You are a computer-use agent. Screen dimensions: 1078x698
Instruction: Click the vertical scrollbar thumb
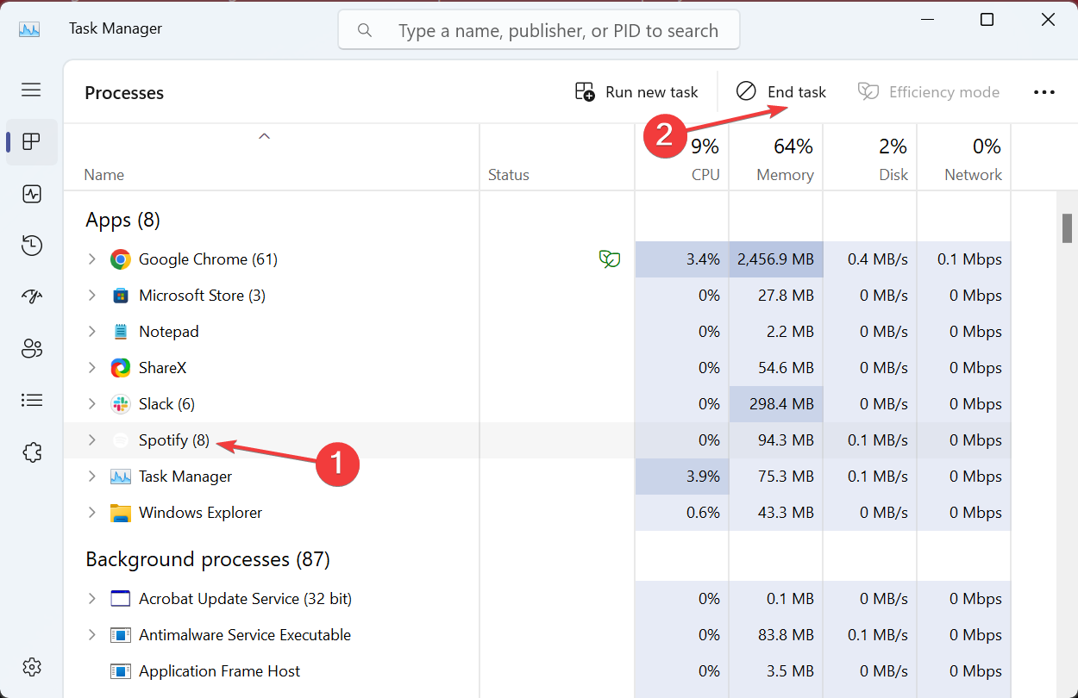[1067, 228]
